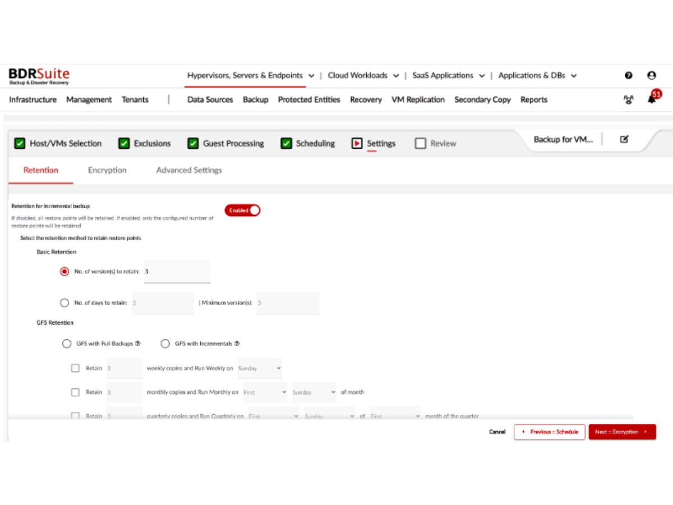Switch to the Advanced Settings tab
673x505 pixels.
[189, 170]
